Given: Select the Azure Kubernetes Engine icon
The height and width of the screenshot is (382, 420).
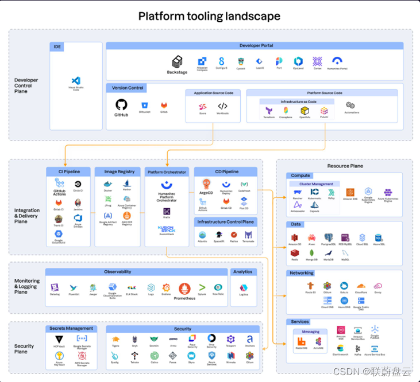Looking at the screenshot, I should (x=388, y=192).
